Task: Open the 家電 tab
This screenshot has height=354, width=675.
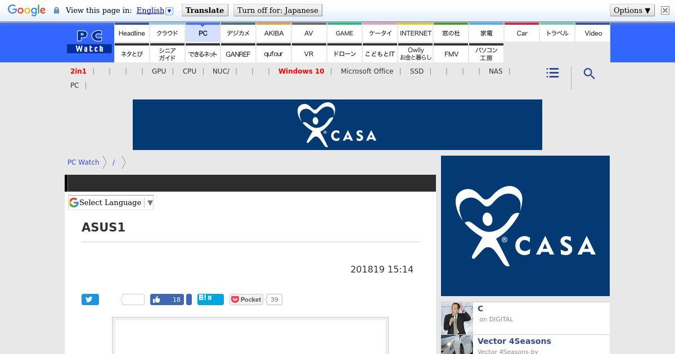Action: click(486, 33)
